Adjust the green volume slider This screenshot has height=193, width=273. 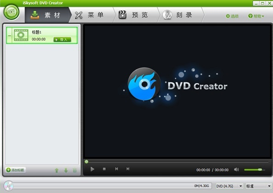(255, 170)
